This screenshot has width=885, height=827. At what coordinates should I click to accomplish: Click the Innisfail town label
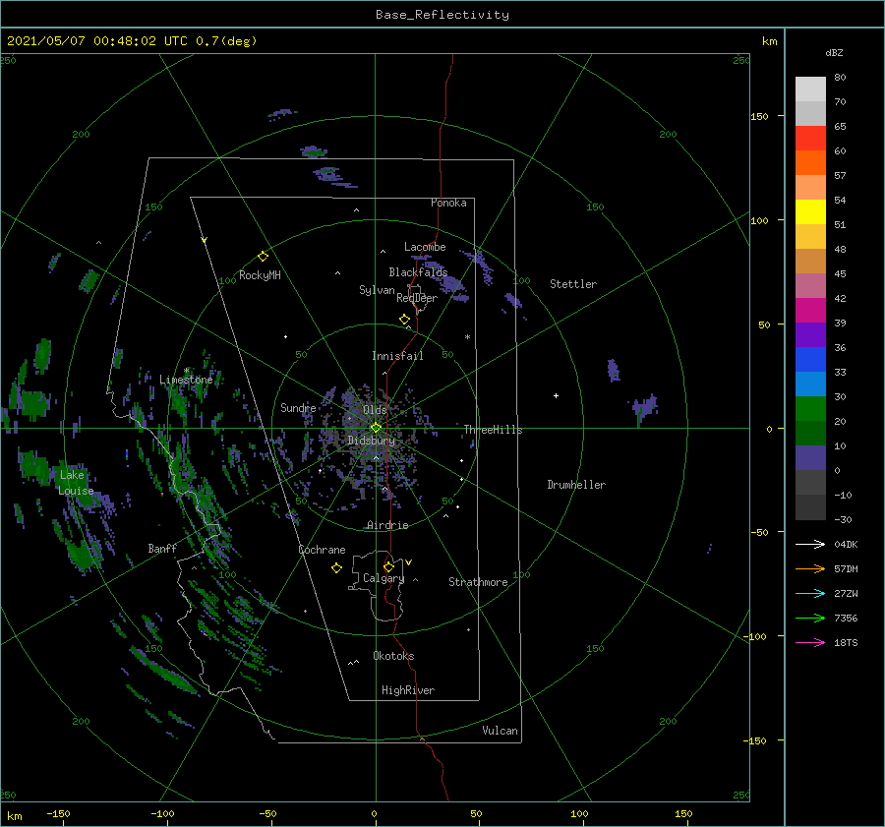(x=397, y=356)
